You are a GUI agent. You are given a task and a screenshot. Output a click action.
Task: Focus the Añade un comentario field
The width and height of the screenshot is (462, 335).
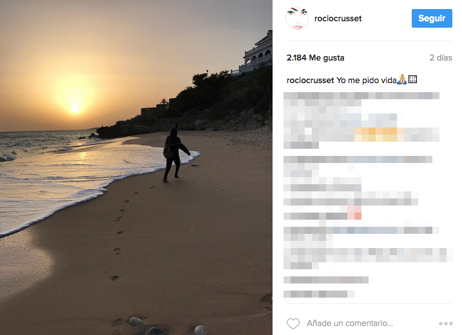coord(350,323)
